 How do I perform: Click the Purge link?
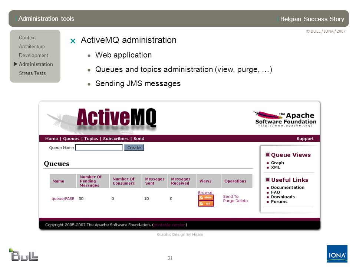[x=229, y=201]
